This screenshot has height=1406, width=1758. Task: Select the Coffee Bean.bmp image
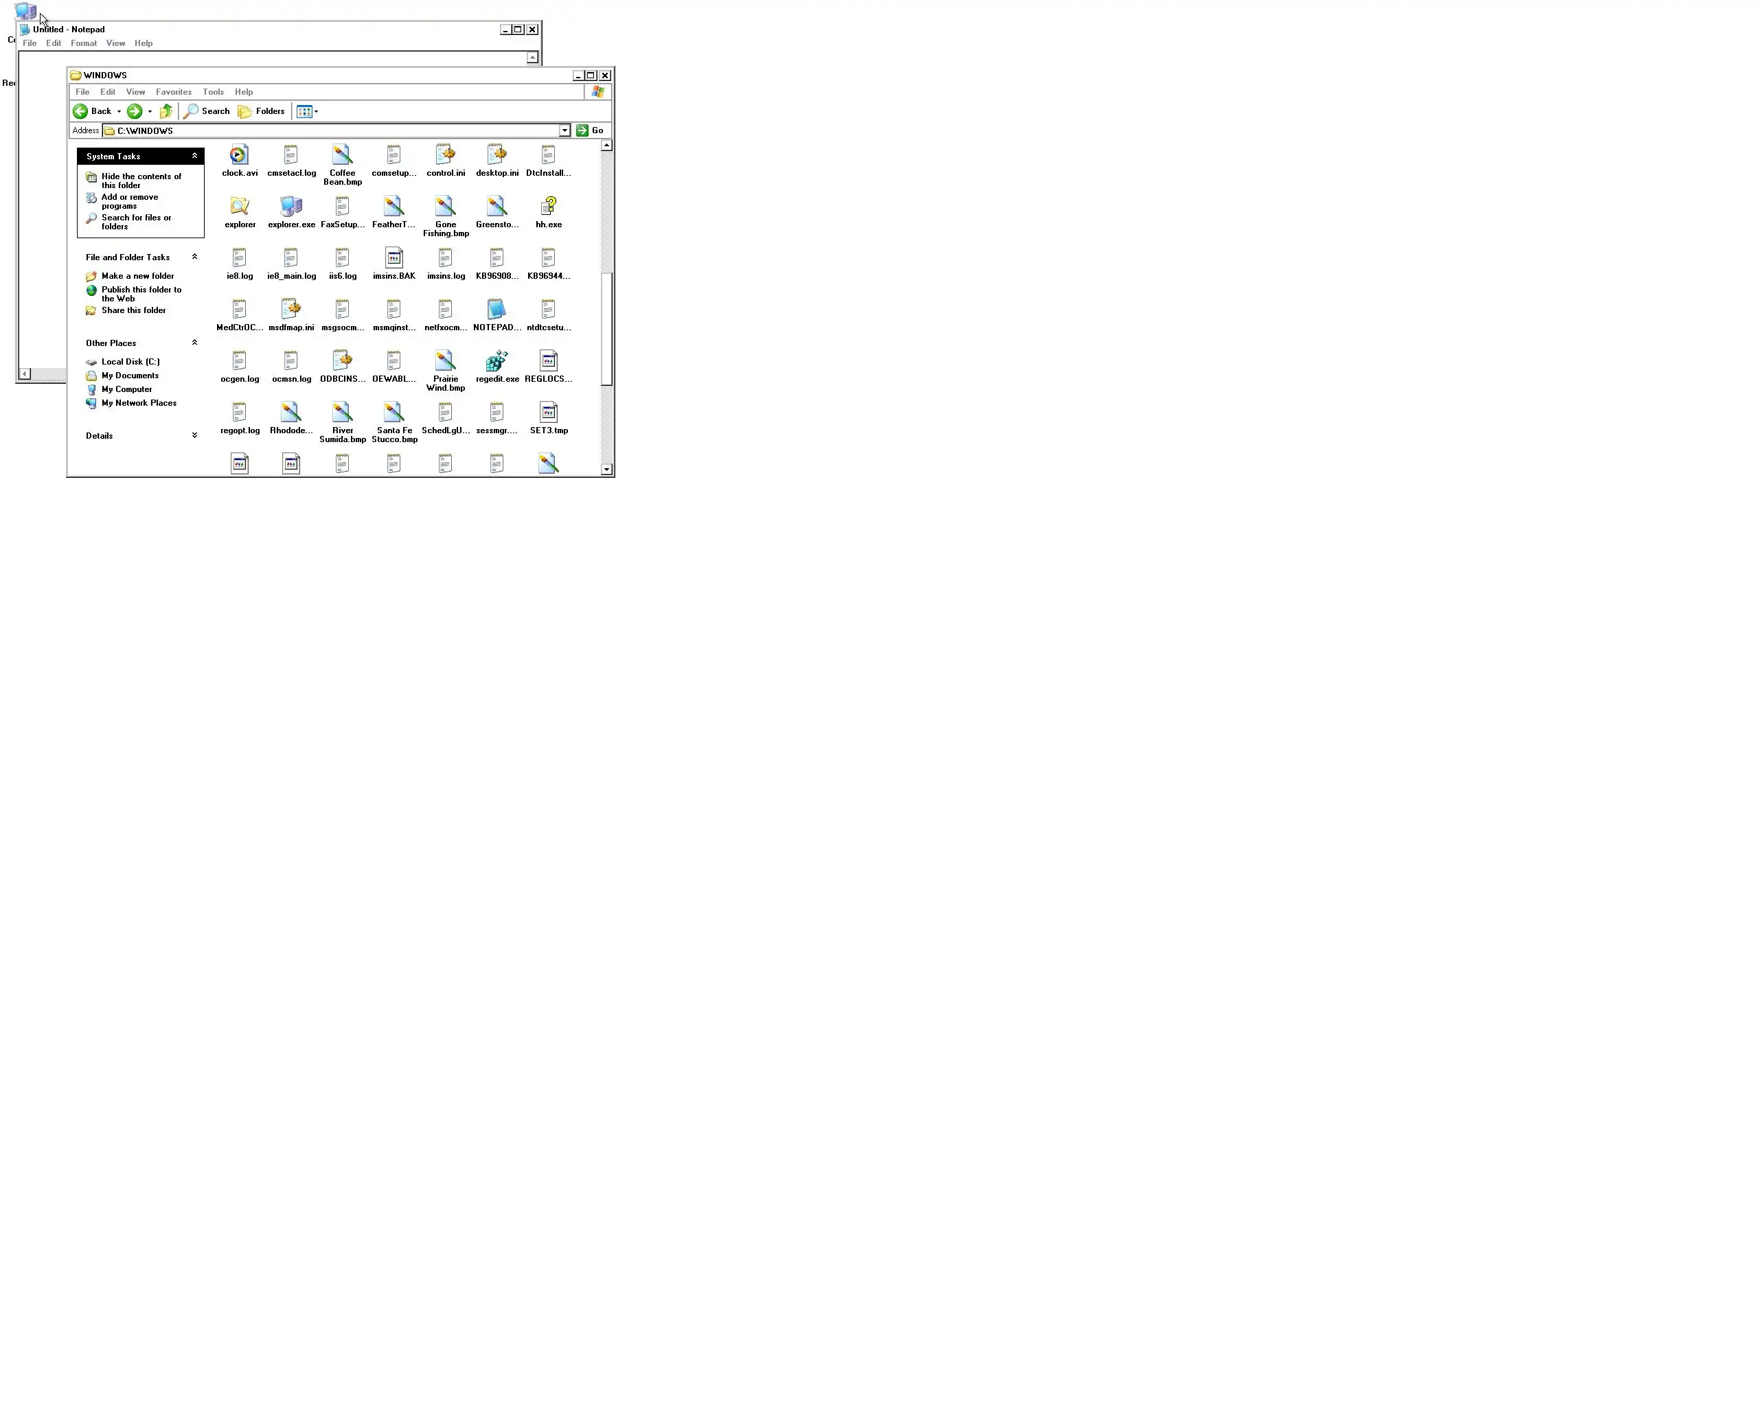(x=343, y=155)
